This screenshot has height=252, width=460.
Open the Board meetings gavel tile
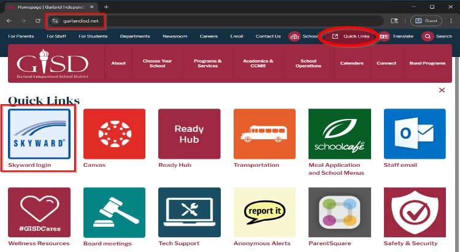point(115,212)
